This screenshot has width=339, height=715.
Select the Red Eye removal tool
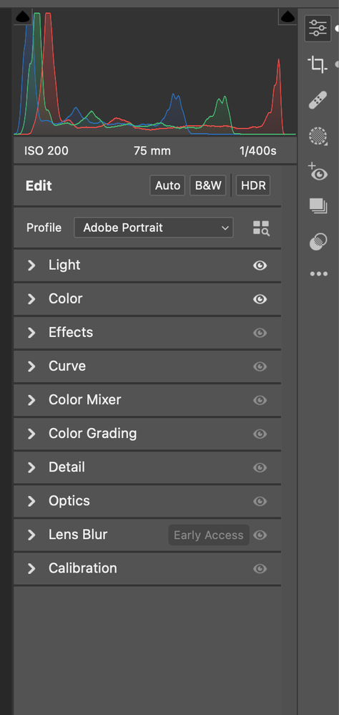coord(318,172)
